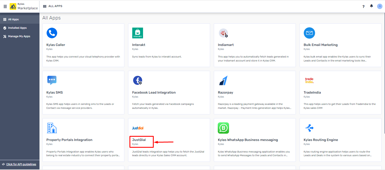Click 'Sync leads from Kylas to interakt account.'

[x=157, y=57]
